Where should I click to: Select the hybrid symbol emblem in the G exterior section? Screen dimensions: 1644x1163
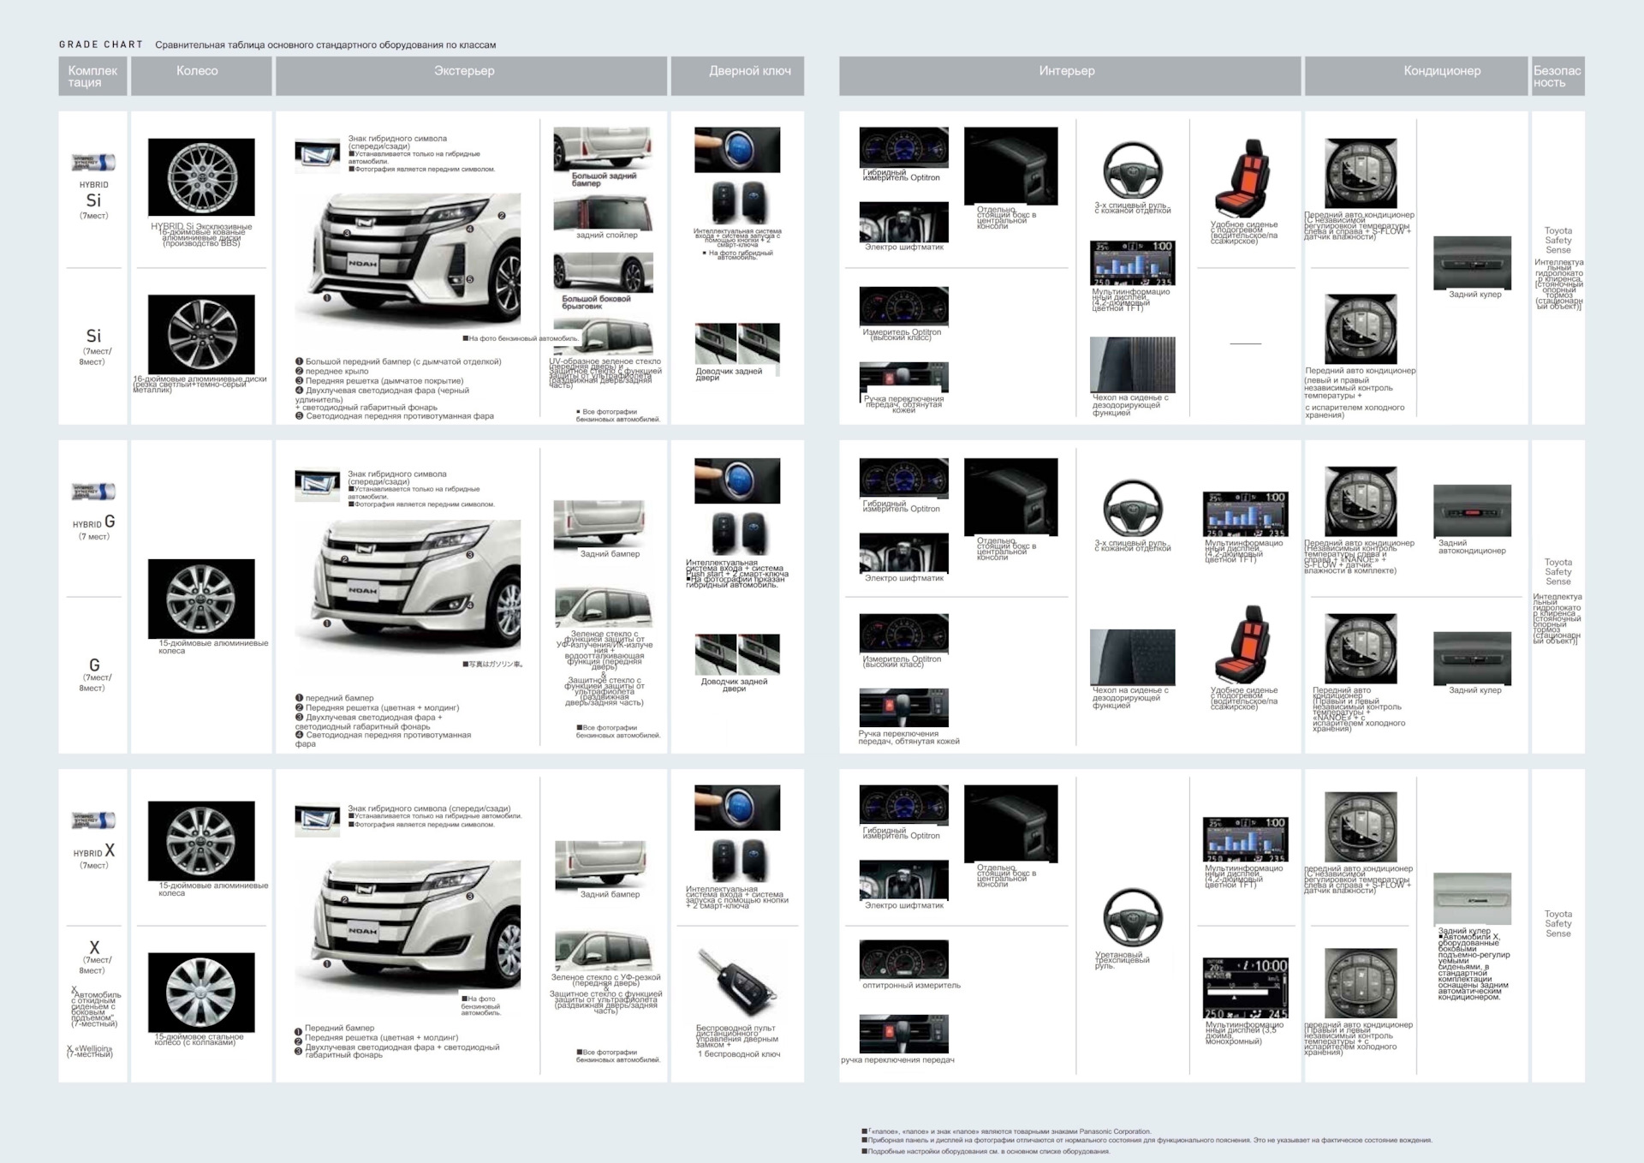coord(318,485)
